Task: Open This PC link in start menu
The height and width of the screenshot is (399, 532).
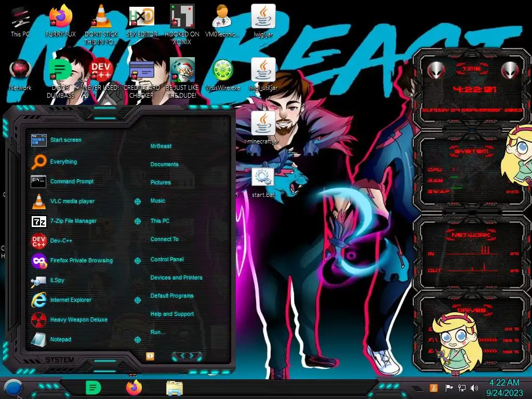Action: click(x=160, y=220)
